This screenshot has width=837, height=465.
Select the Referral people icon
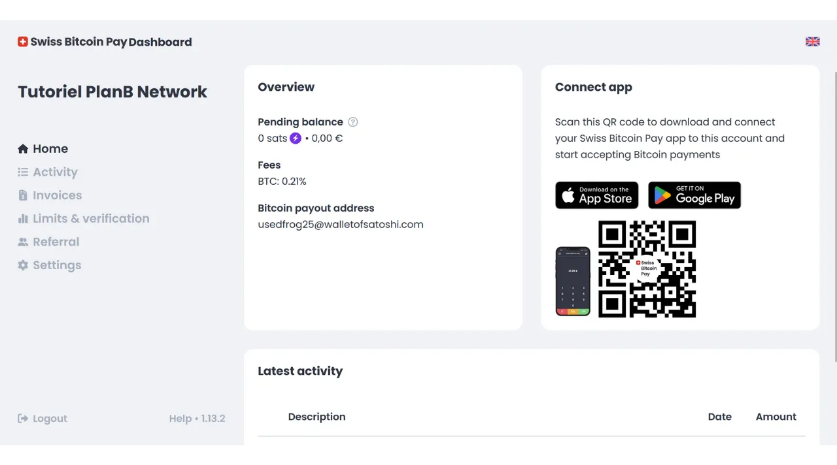(22, 242)
